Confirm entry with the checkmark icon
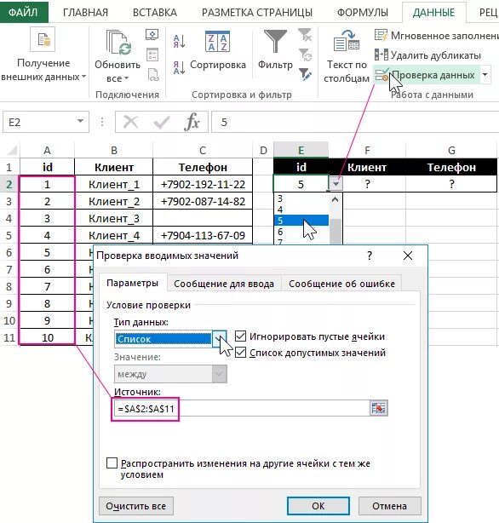Viewport: 499px width, 523px height. [x=162, y=122]
